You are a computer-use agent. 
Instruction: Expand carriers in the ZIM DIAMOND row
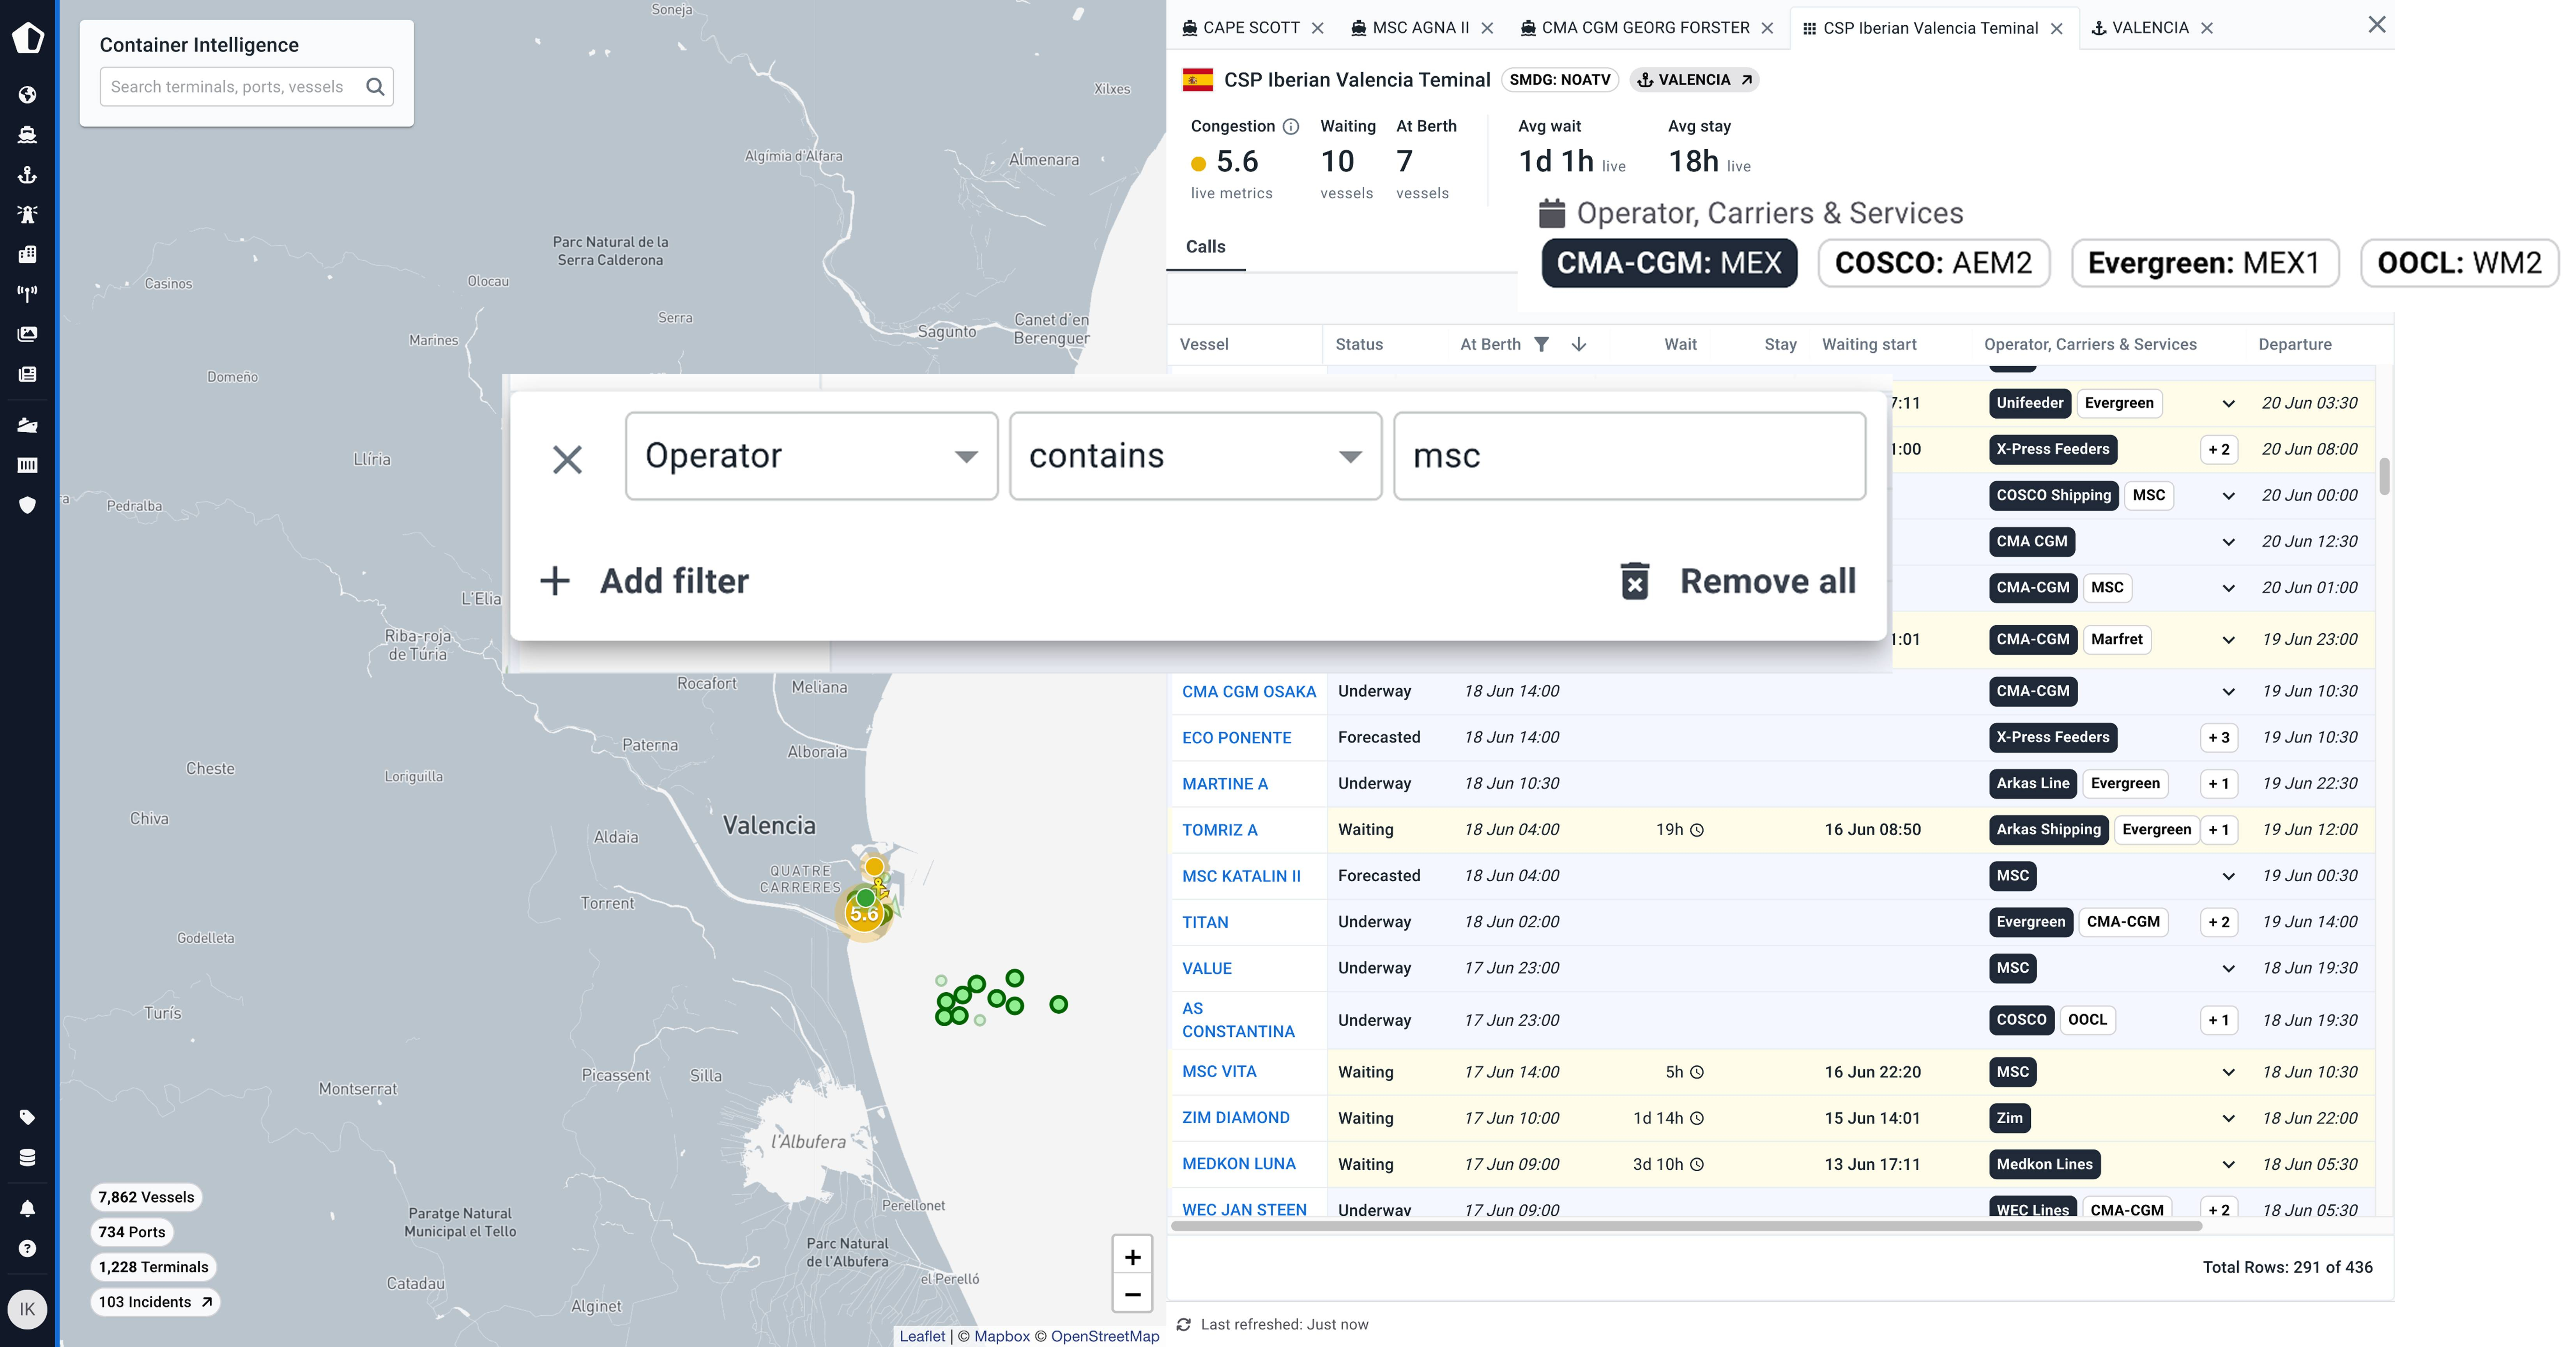pyautogui.click(x=2228, y=1118)
